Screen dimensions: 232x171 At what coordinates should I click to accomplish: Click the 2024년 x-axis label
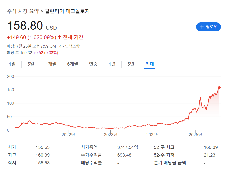coord(153,135)
